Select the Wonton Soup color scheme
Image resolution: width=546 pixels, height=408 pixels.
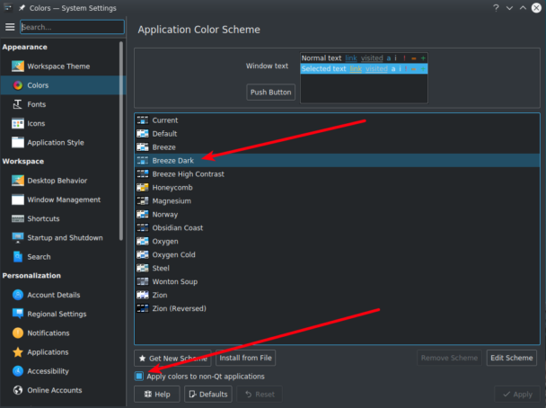click(x=337, y=281)
